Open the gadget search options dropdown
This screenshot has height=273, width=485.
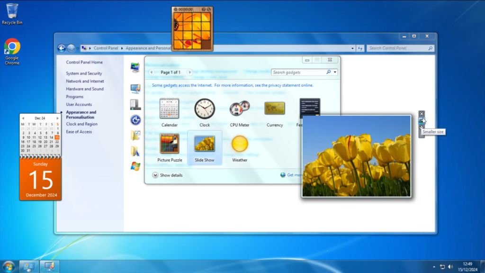click(x=335, y=73)
